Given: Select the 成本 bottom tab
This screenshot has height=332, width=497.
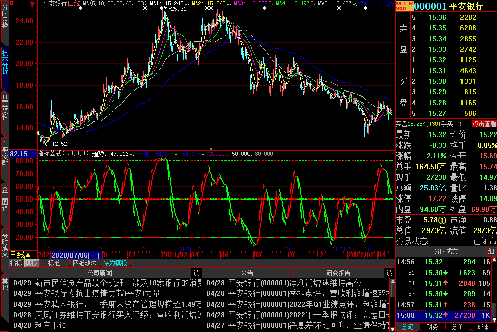Looking at the screenshot, I should click(483, 327).
